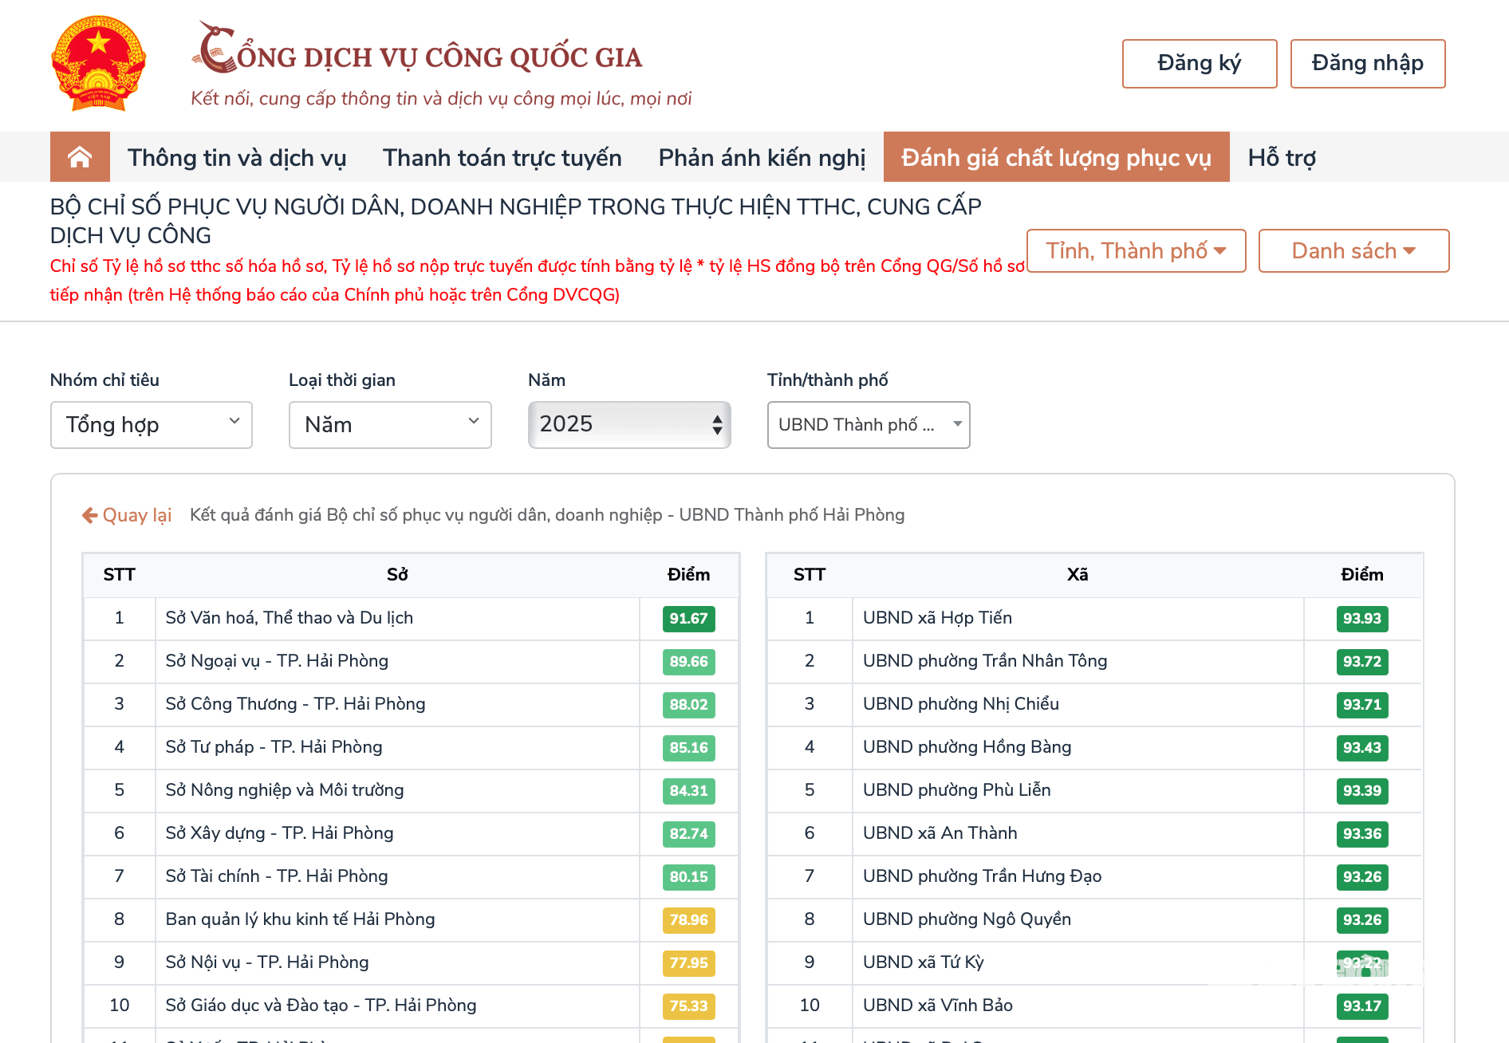Go to Phản ánh kiến nghị tab
The image size is (1509, 1043).
(762, 157)
